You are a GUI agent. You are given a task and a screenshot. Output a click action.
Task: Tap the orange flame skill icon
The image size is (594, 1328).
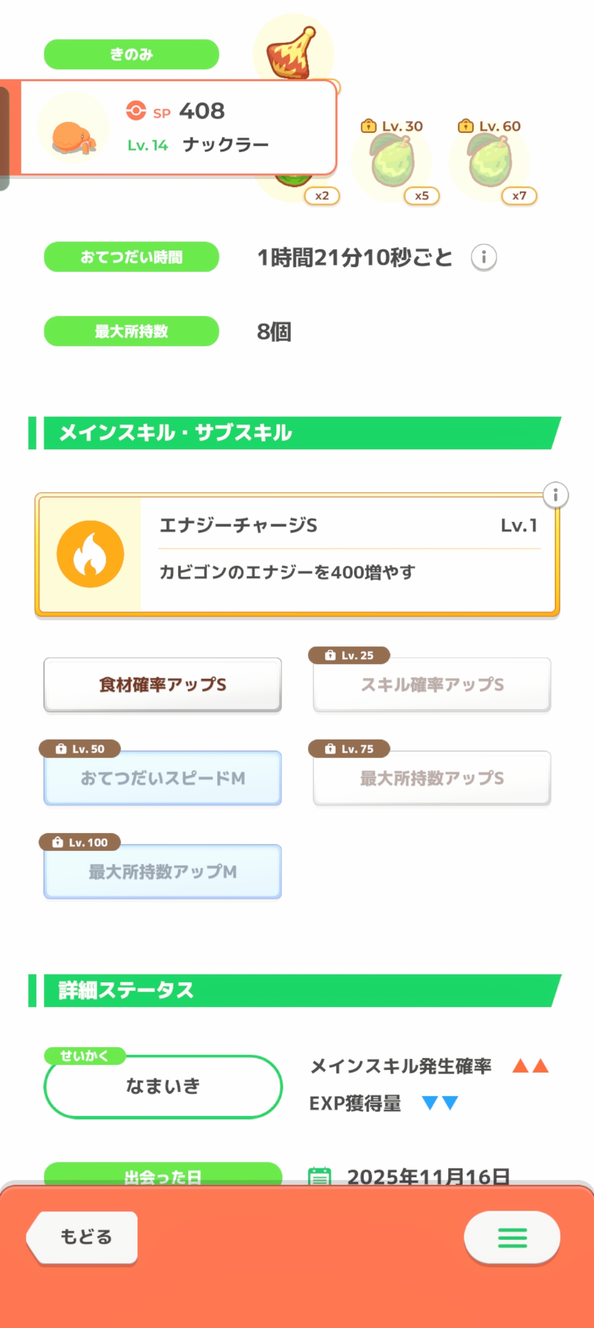90,554
